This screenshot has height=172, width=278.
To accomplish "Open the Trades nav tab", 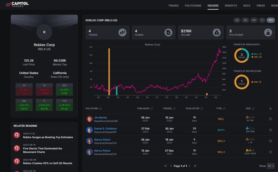I will (173, 6).
